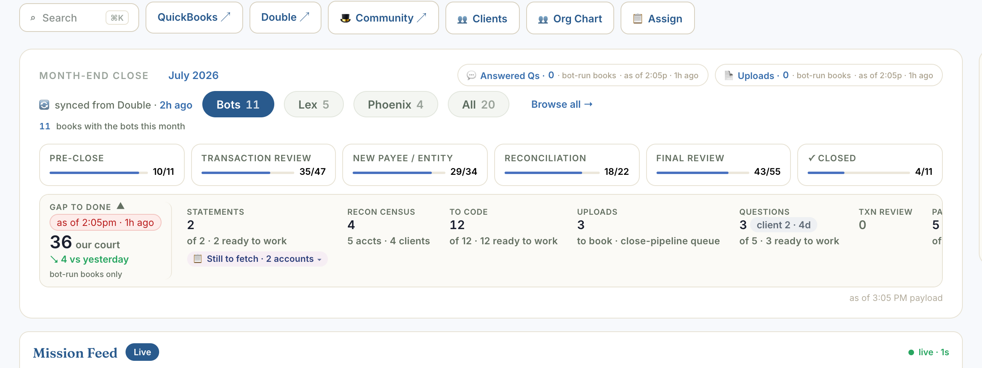Select the Lex 5 filter tab
982x368 pixels.
pos(314,104)
